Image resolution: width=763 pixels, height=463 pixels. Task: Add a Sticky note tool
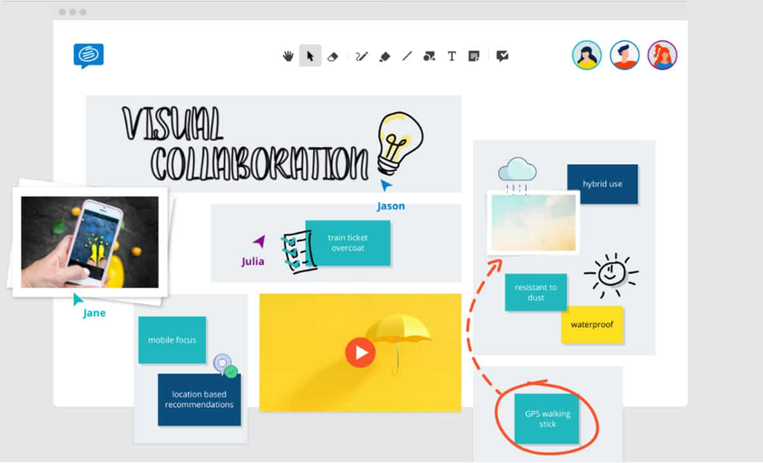coord(474,56)
